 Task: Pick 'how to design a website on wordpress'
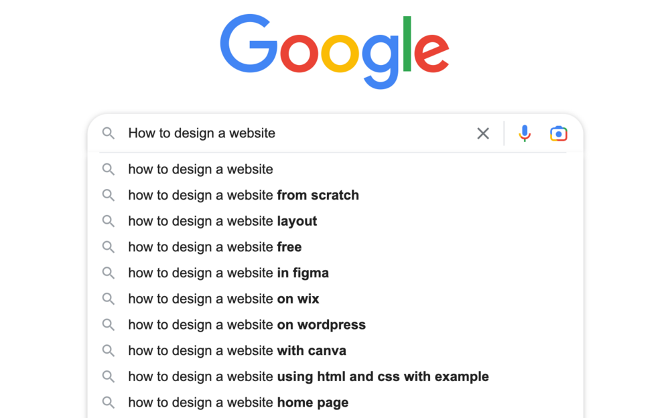(336, 325)
